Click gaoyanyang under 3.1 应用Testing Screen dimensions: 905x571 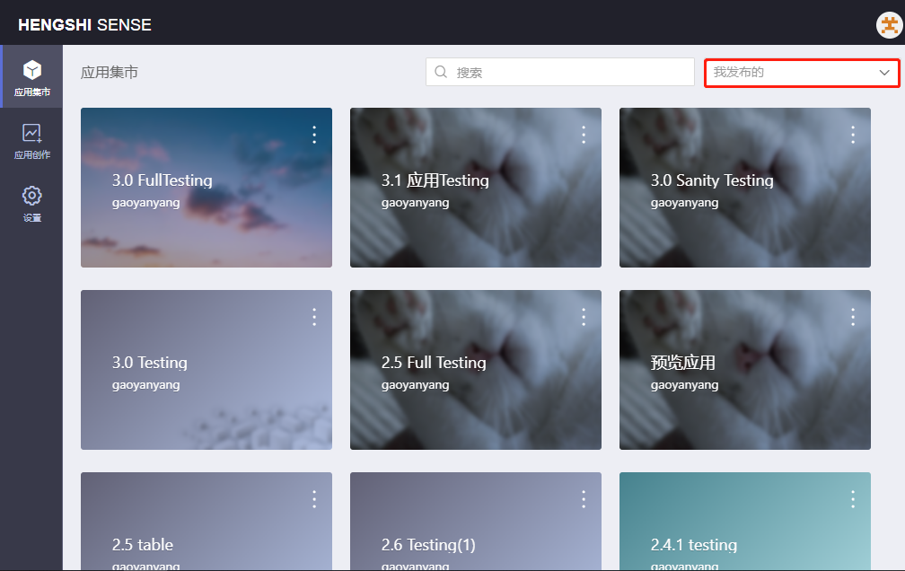click(415, 203)
